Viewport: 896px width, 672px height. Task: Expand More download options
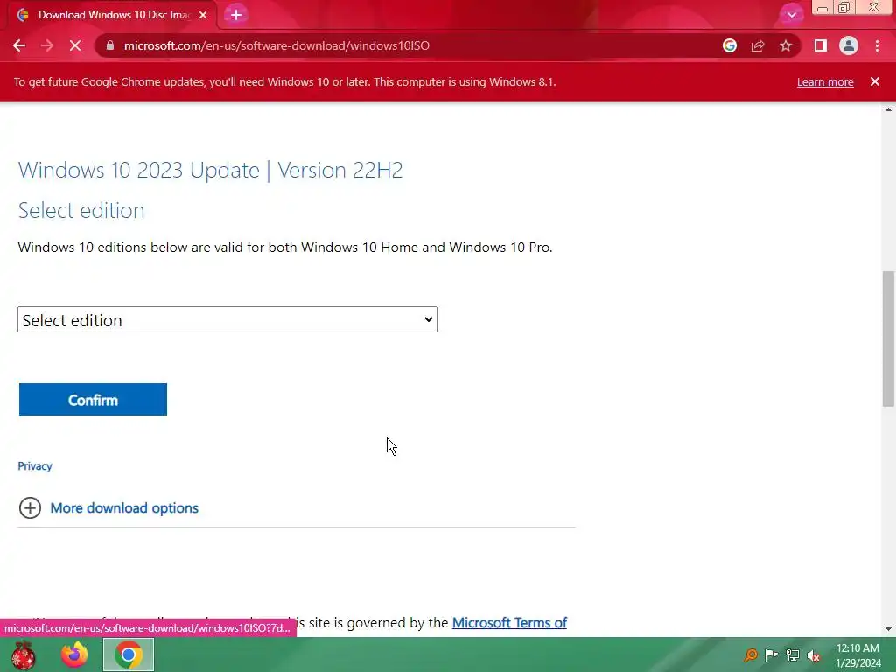point(108,508)
